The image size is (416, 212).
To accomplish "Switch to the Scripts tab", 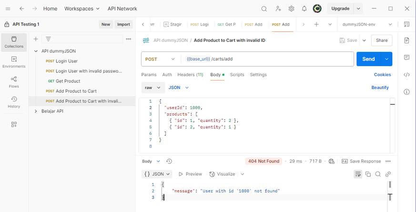I will [237, 75].
